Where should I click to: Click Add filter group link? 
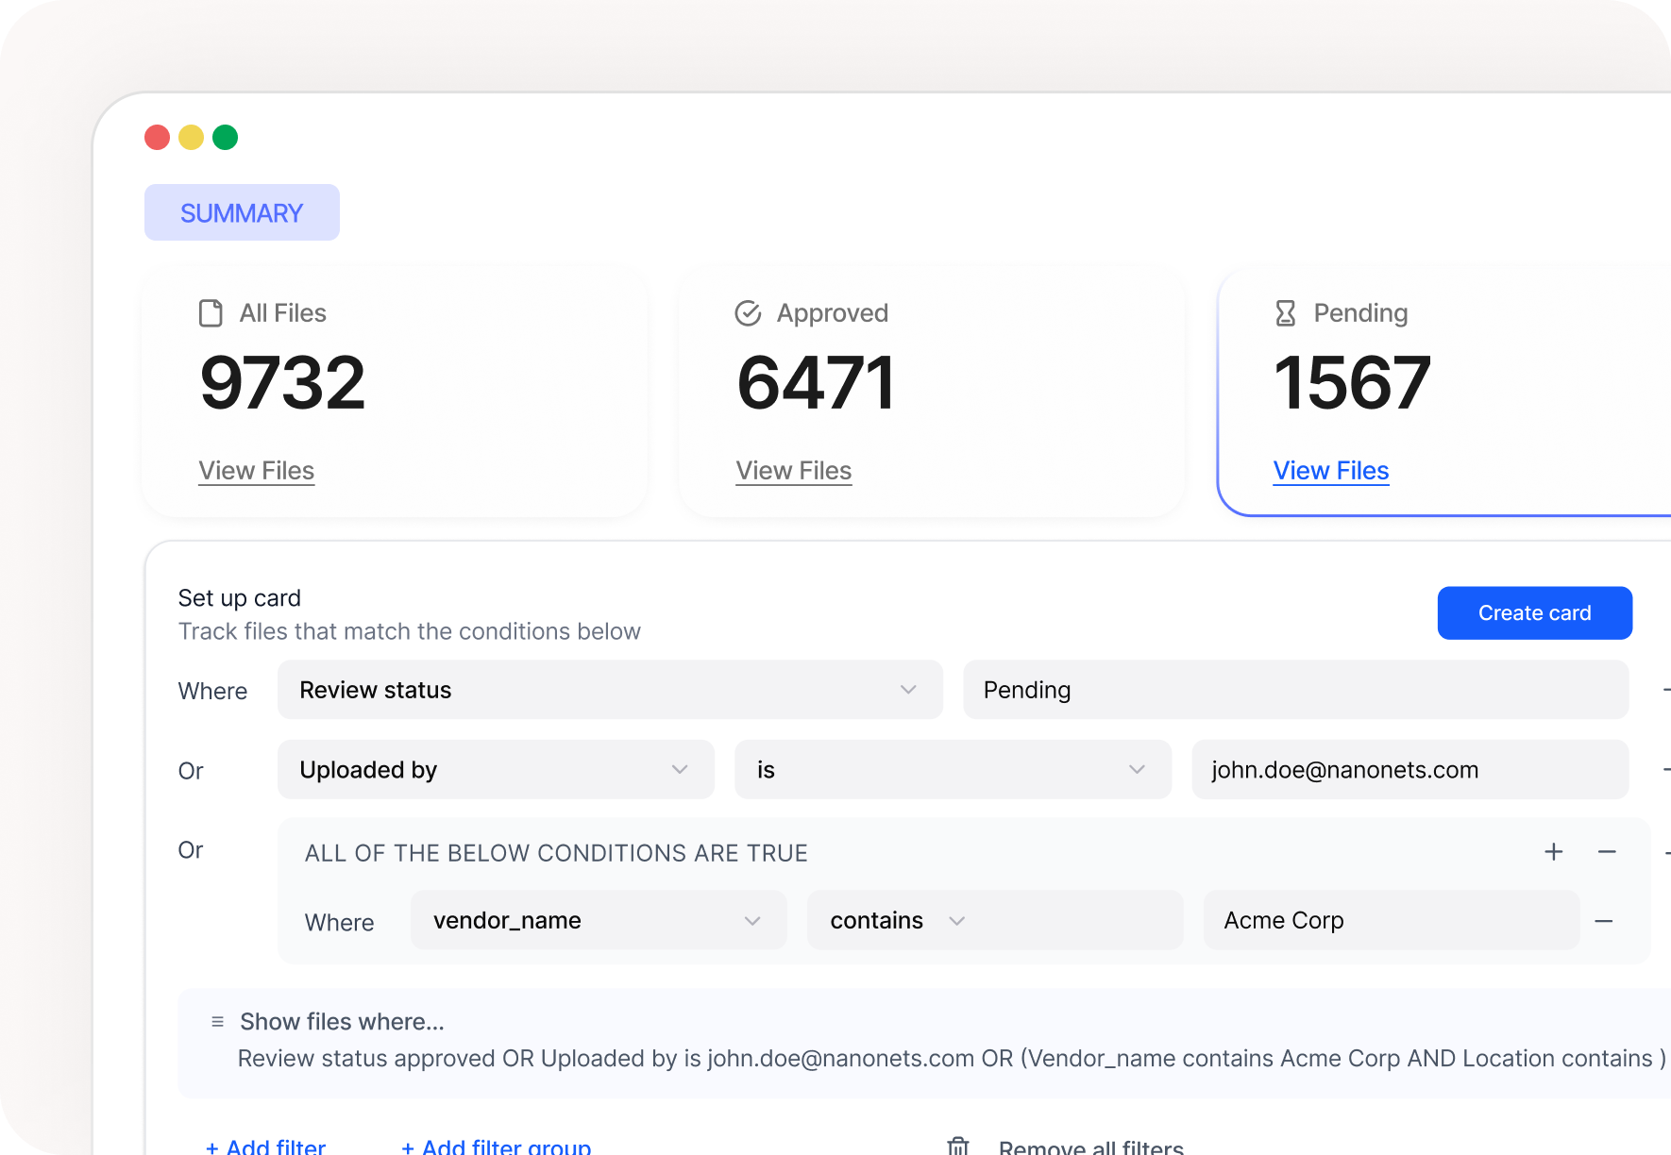click(496, 1146)
